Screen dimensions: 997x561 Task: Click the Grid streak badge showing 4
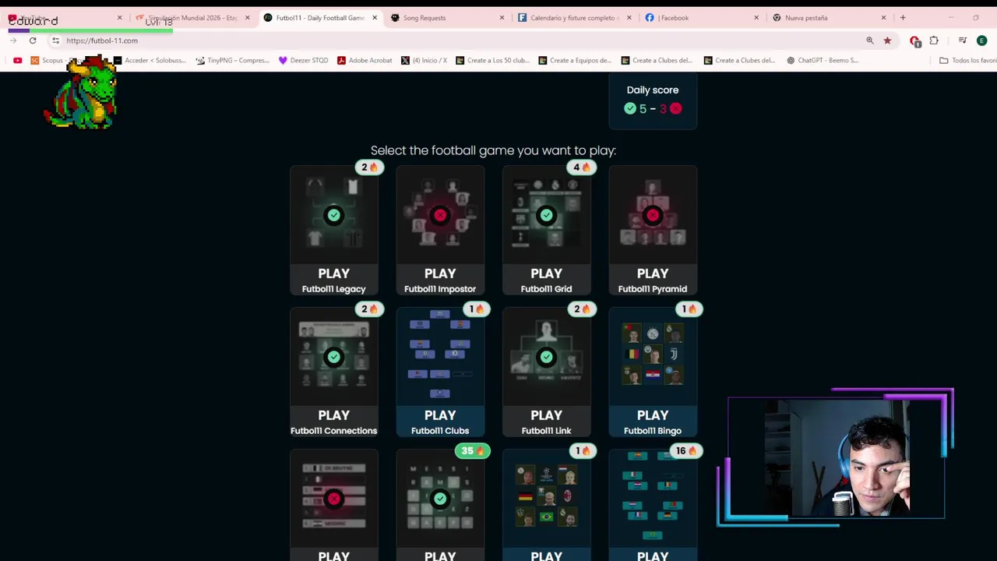[582, 167]
